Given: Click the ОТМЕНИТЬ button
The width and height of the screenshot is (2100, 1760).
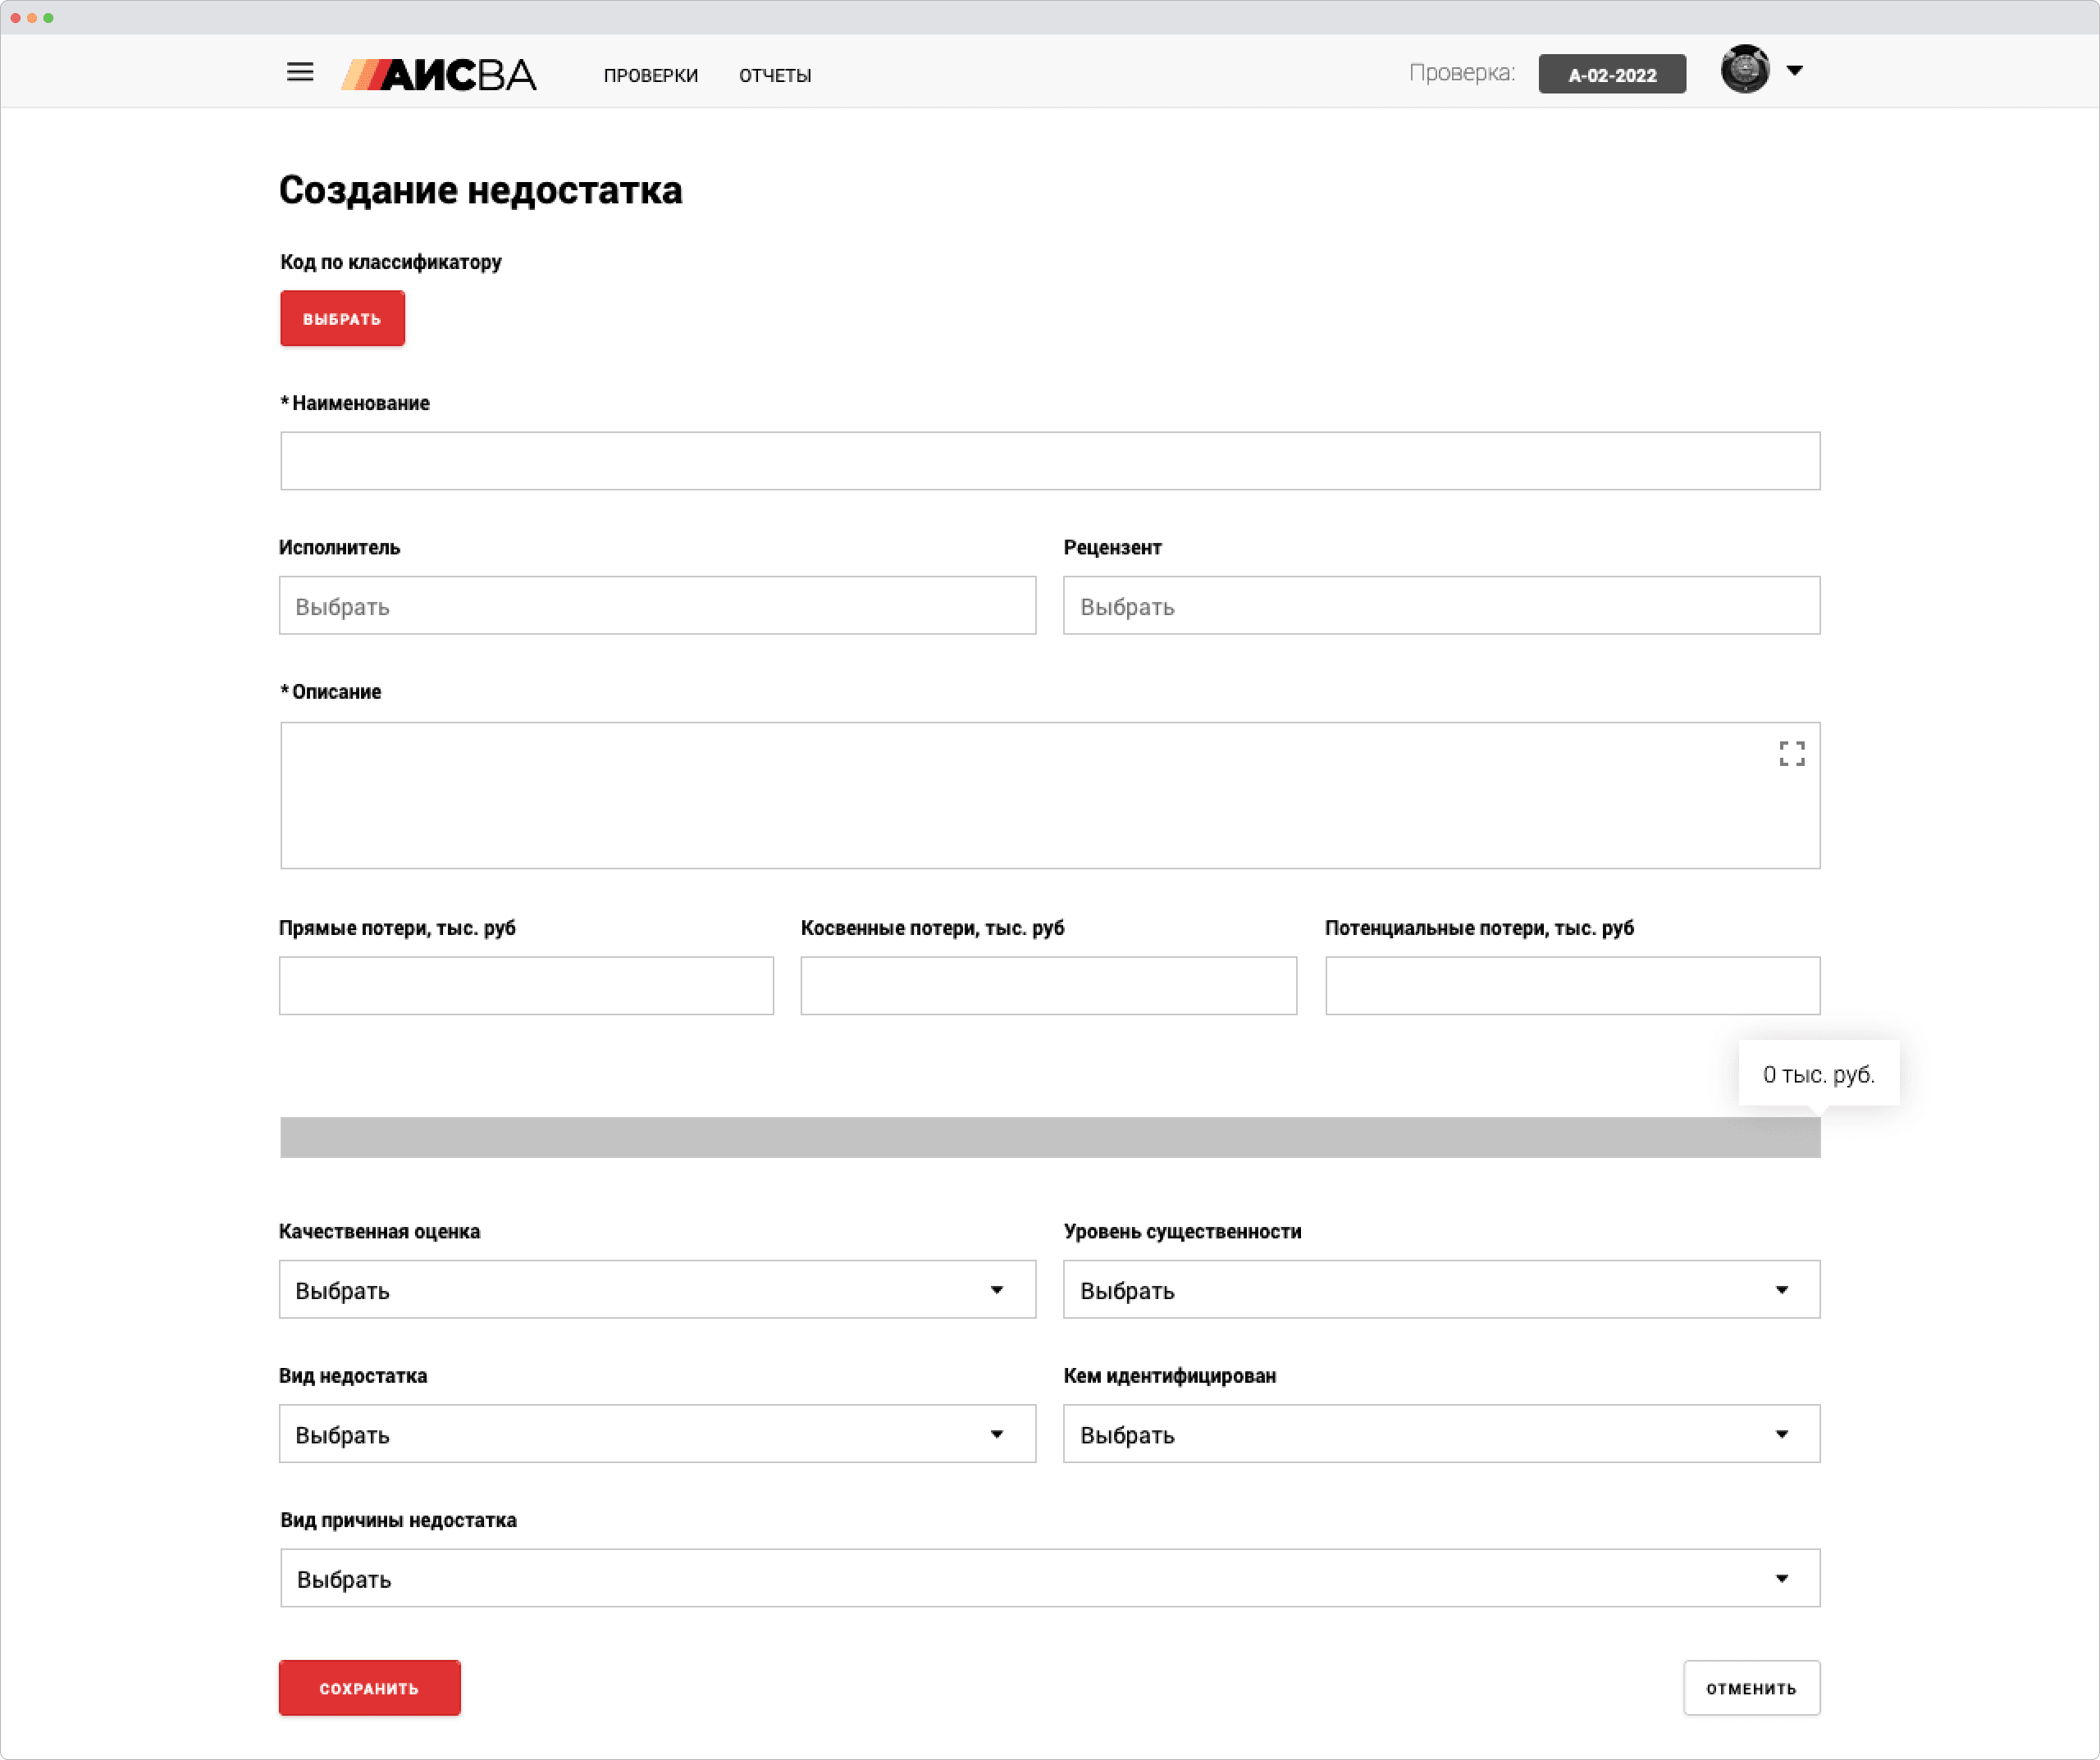Looking at the screenshot, I should [1750, 1687].
